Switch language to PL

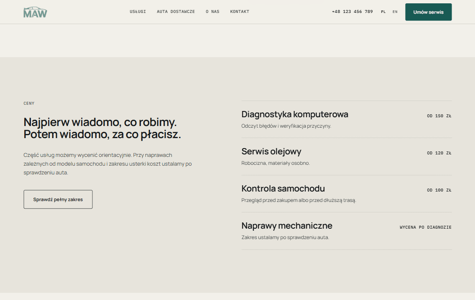tap(383, 12)
